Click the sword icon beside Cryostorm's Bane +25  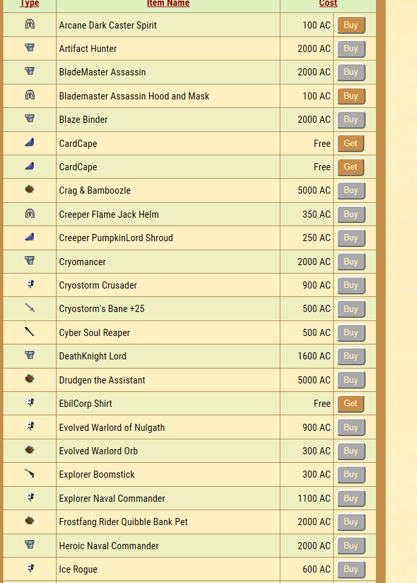tap(30, 308)
